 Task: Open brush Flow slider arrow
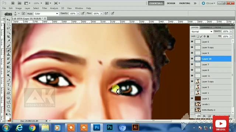(x=102, y=14)
